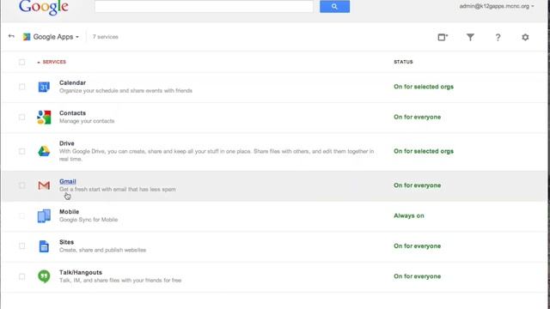
Task: Open the Contacts service name
Action: pos(72,113)
